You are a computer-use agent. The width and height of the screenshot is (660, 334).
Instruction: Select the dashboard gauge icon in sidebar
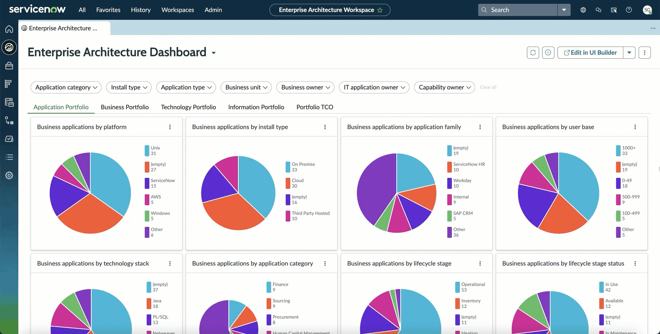(9, 47)
